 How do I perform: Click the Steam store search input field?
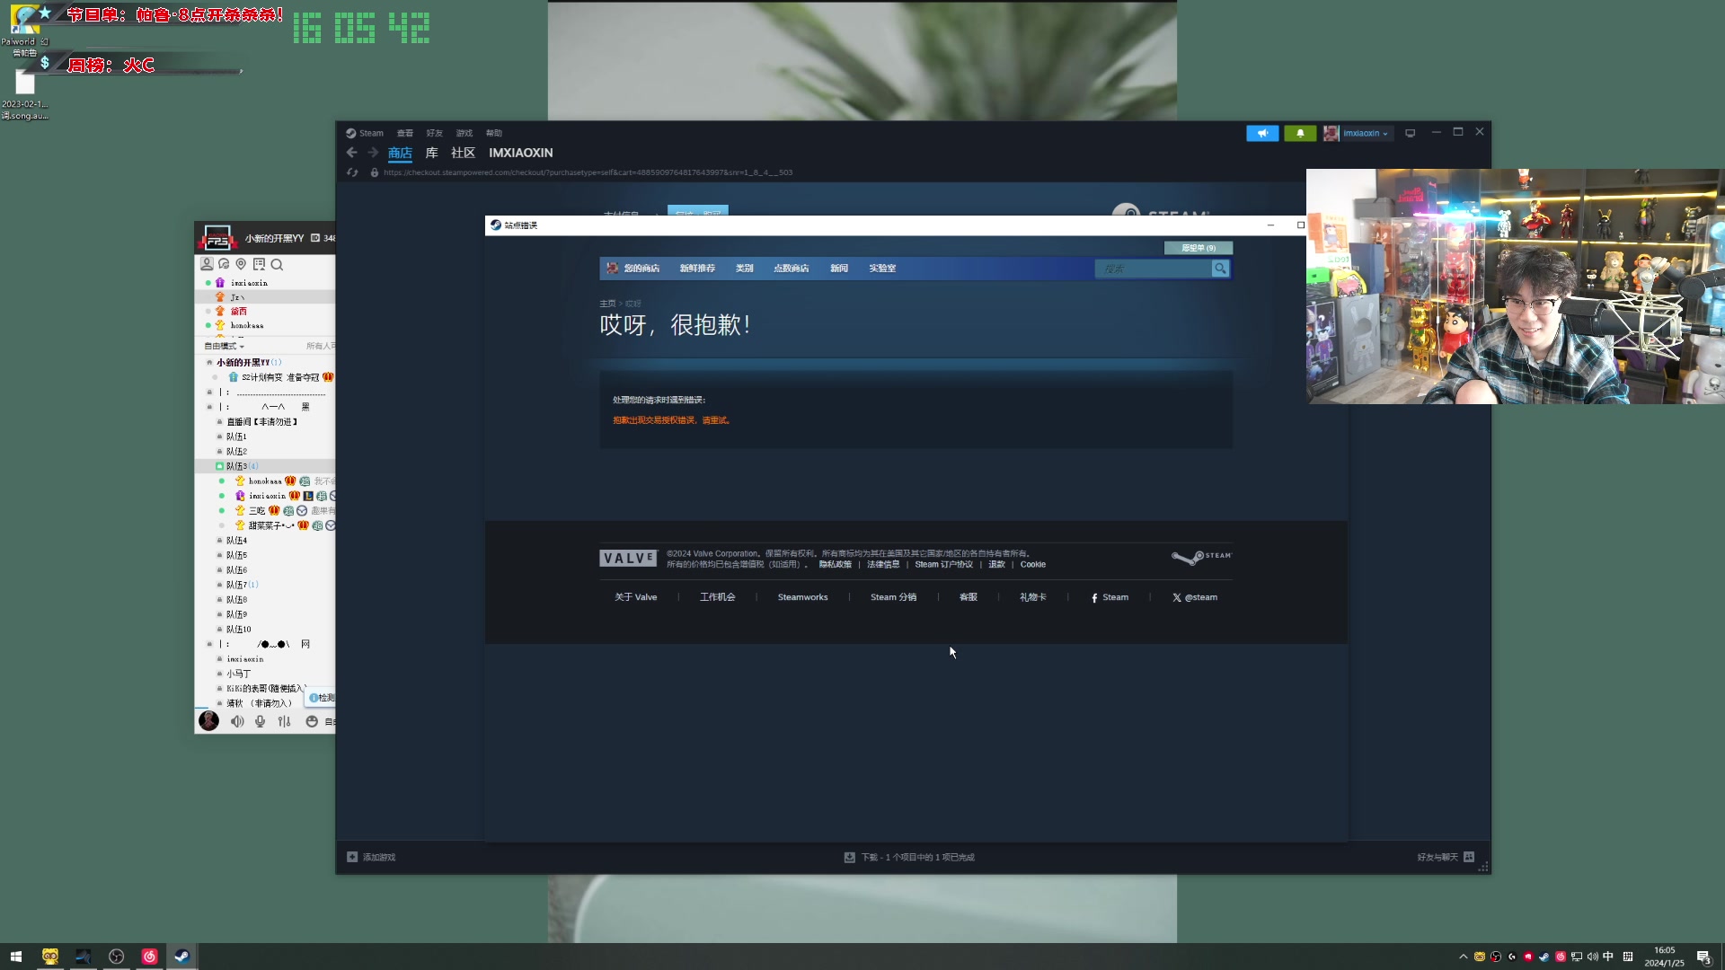(1154, 268)
